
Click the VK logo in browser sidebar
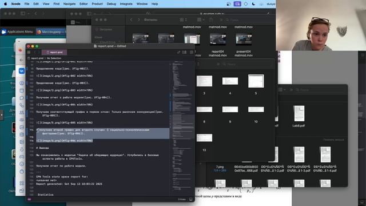click(x=22, y=71)
